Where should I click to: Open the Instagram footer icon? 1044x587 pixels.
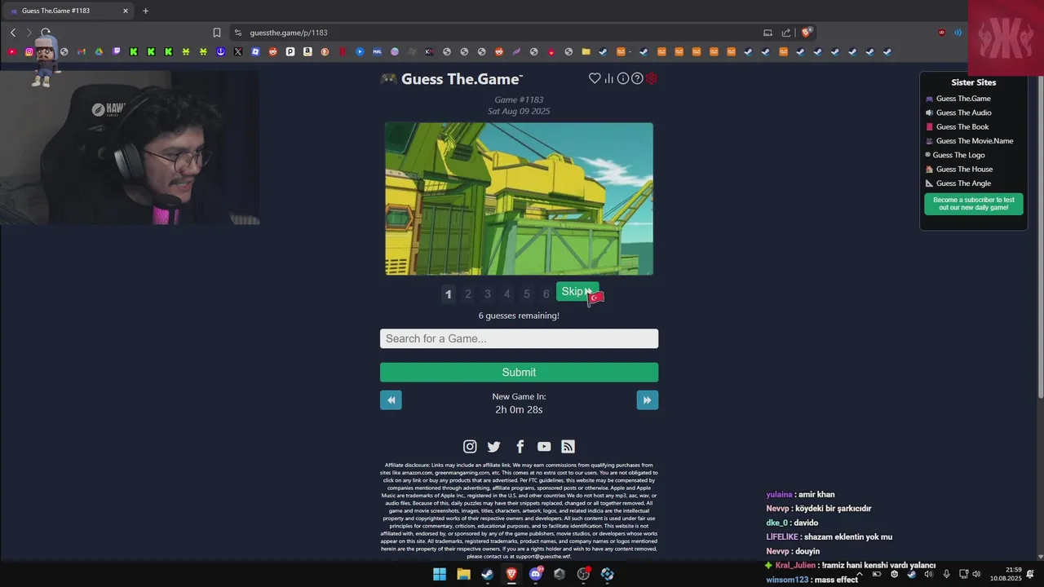470,446
